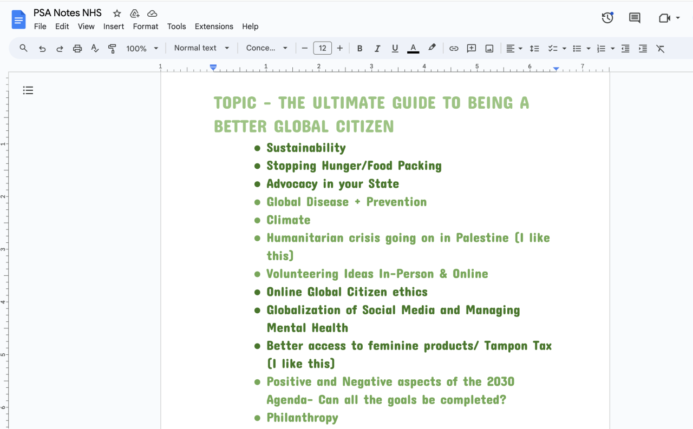693x429 pixels.
Task: Toggle bold formatting
Action: [359, 49]
